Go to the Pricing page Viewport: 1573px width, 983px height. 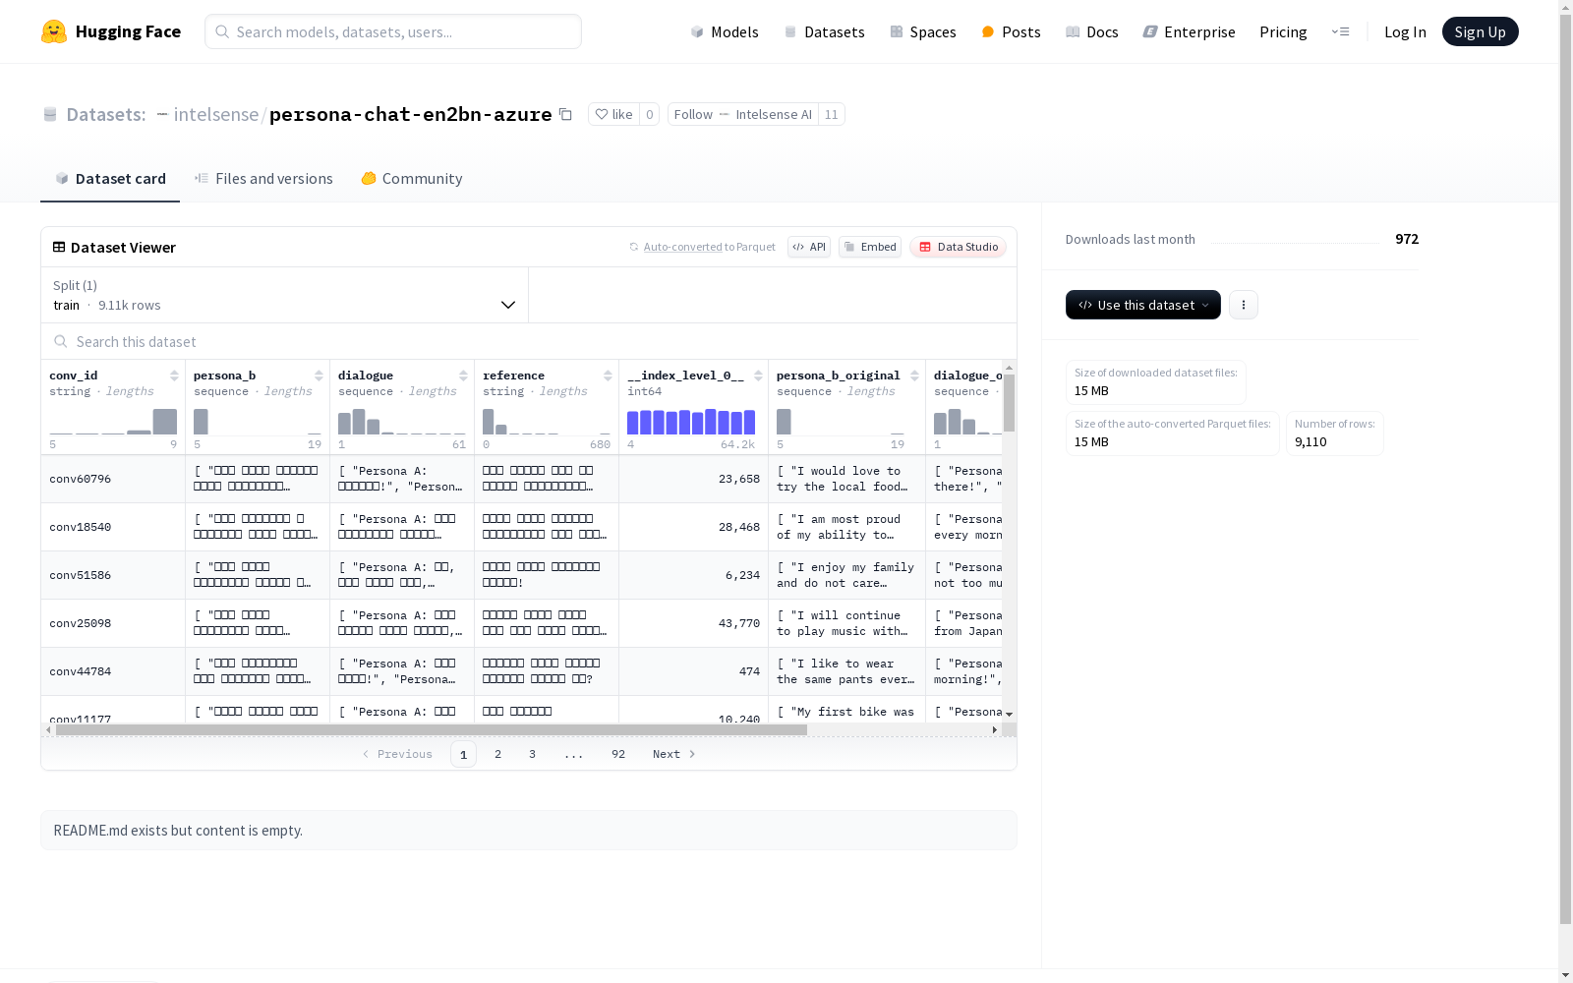tap(1283, 31)
